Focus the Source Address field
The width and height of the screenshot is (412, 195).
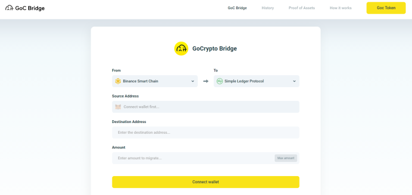206,107
